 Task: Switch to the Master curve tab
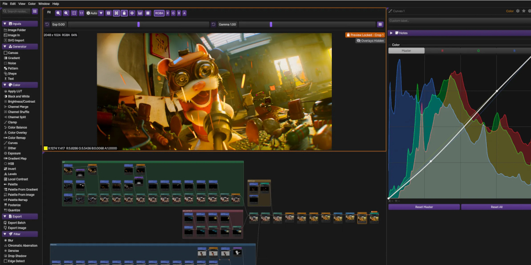point(407,51)
